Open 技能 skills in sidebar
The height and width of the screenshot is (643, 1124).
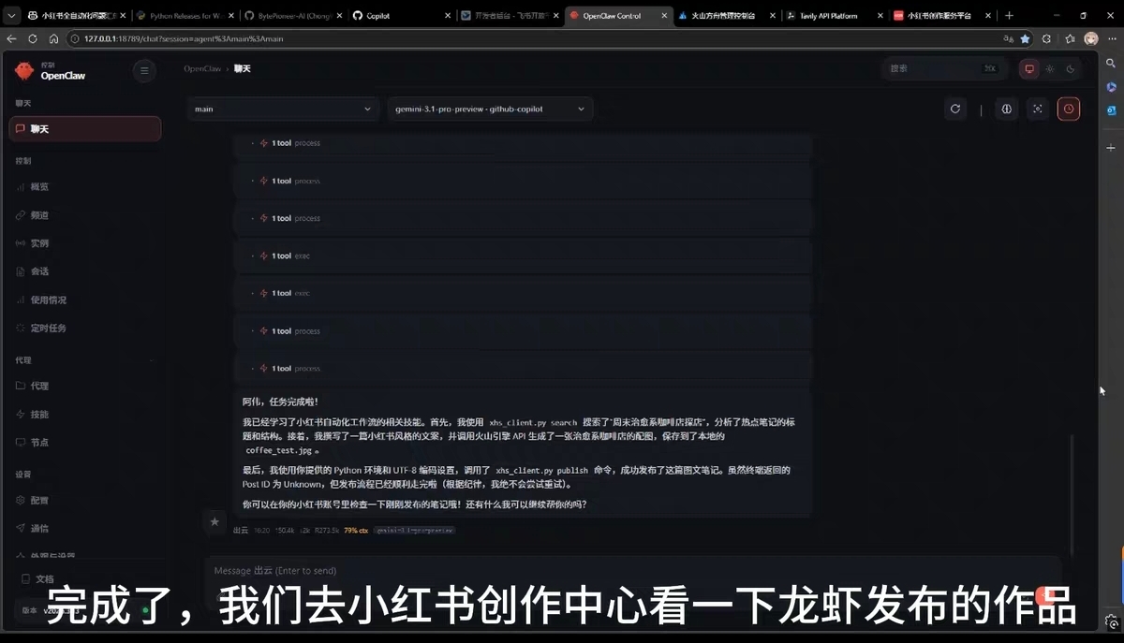(84, 414)
